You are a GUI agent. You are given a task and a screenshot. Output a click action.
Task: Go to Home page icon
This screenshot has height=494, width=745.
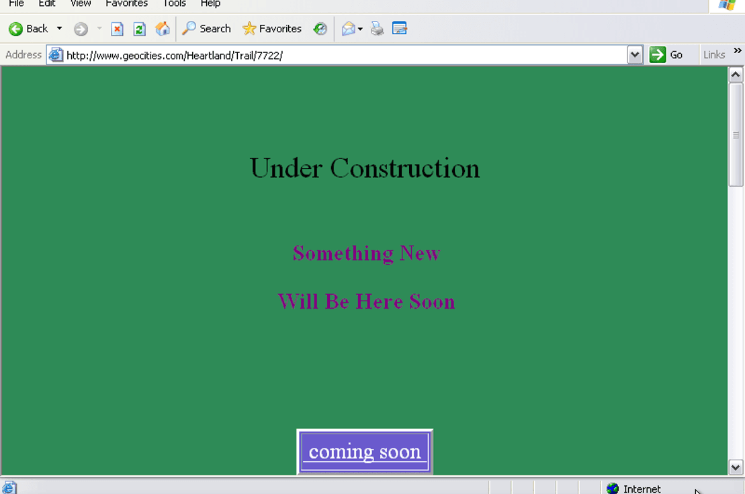tap(163, 28)
